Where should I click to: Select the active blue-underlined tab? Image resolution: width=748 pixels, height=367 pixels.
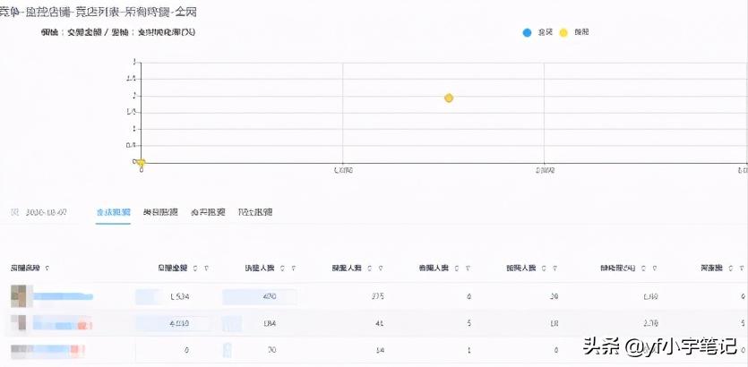pyautogui.click(x=113, y=212)
